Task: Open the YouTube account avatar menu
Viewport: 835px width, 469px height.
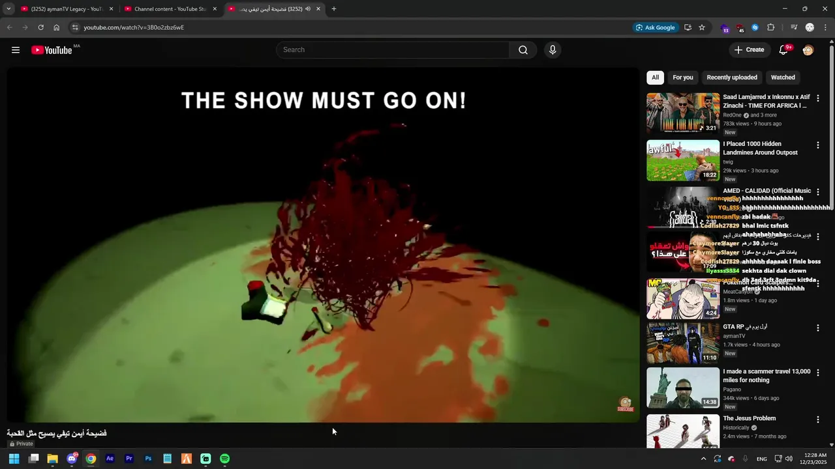Action: coord(808,50)
